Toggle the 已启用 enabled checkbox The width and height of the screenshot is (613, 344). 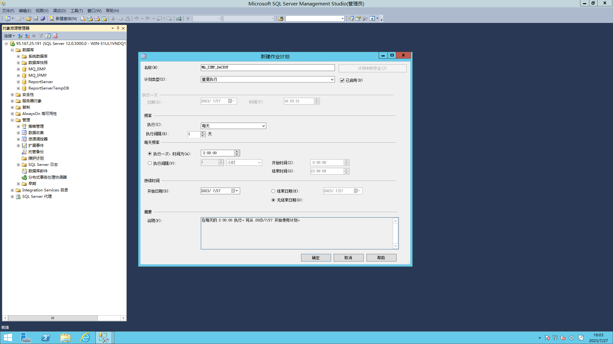tap(342, 80)
